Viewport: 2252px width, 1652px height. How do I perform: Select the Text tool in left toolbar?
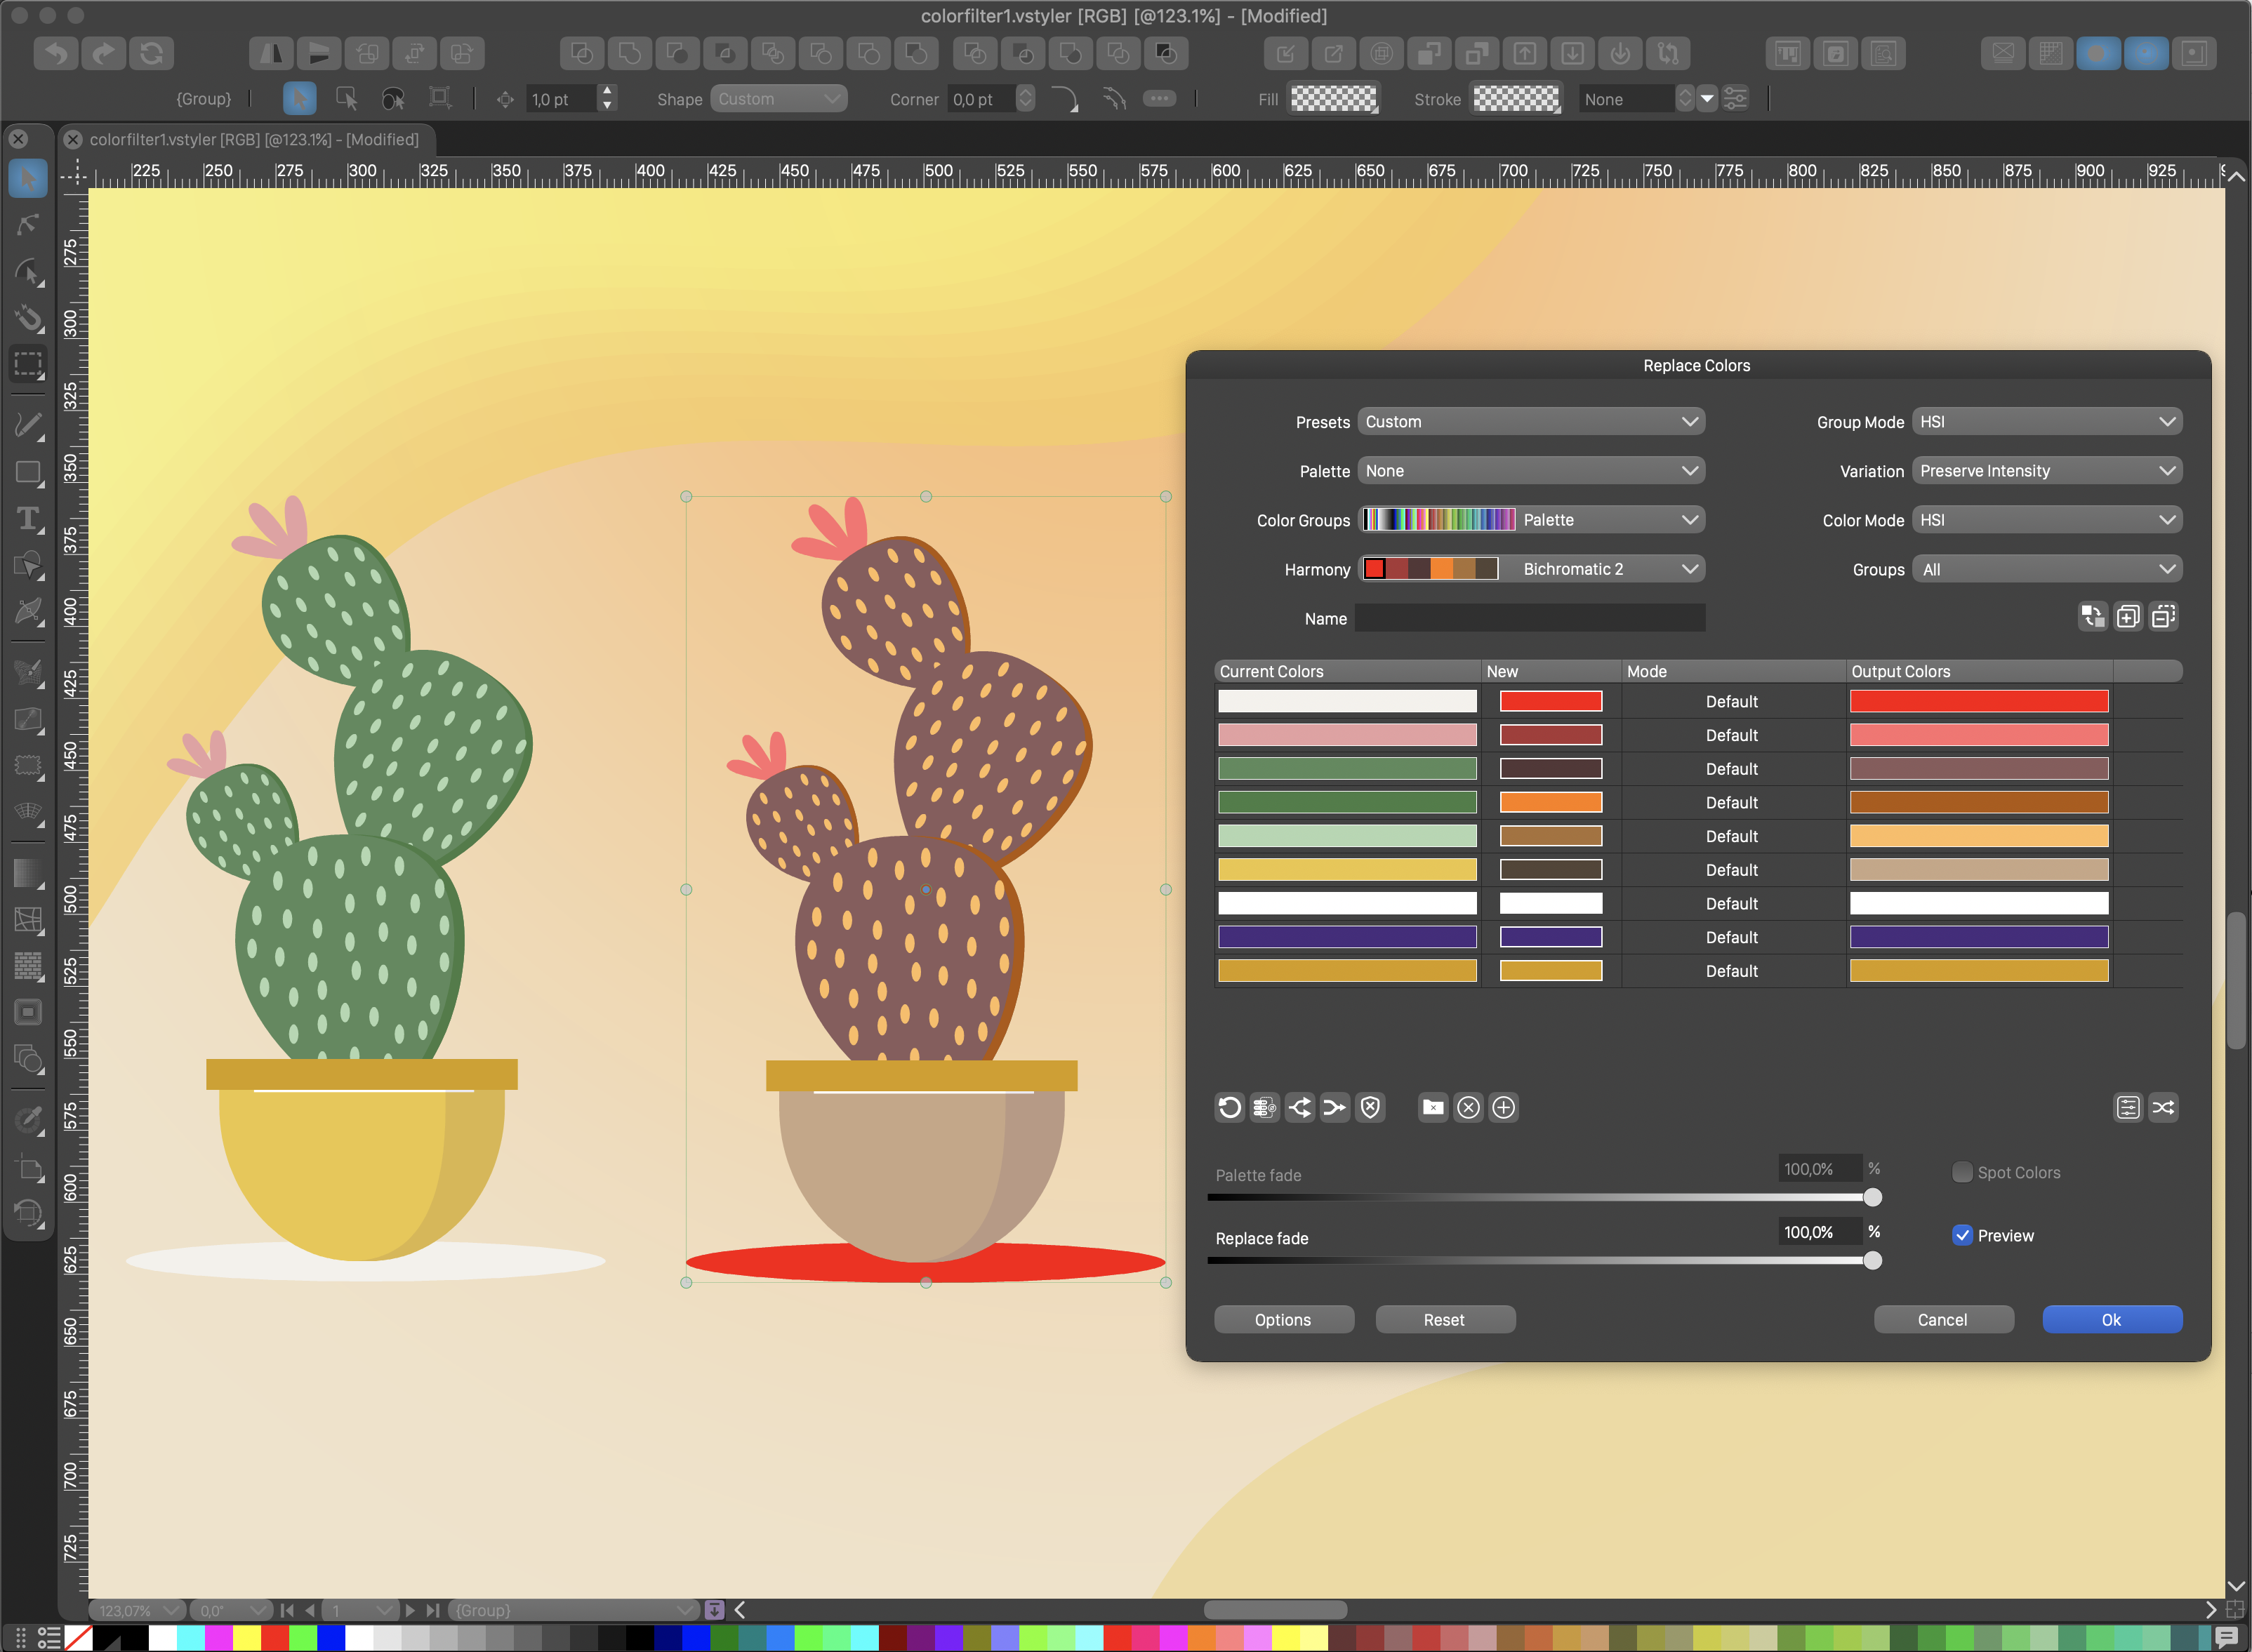28,519
